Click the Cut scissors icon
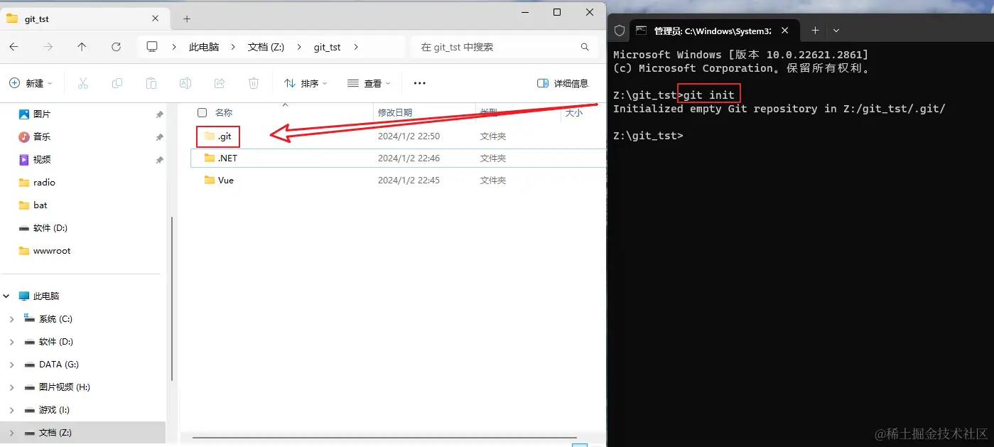994x447 pixels. point(83,83)
